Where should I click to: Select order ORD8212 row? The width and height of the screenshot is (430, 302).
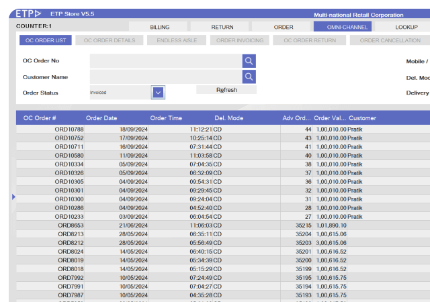[223, 243]
